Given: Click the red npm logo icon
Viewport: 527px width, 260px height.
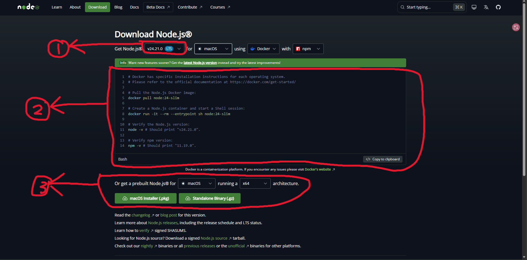Looking at the screenshot, I should coord(298,49).
